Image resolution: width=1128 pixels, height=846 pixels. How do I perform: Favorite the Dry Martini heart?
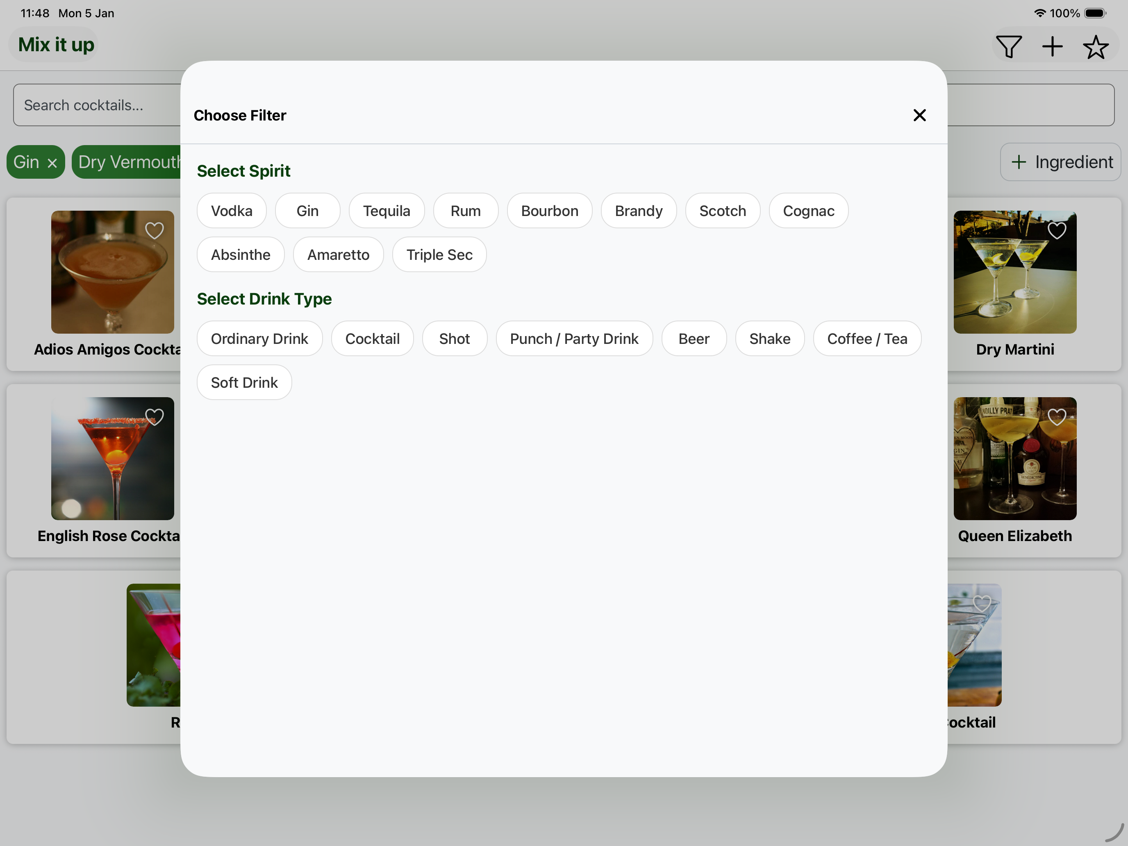(x=1057, y=230)
